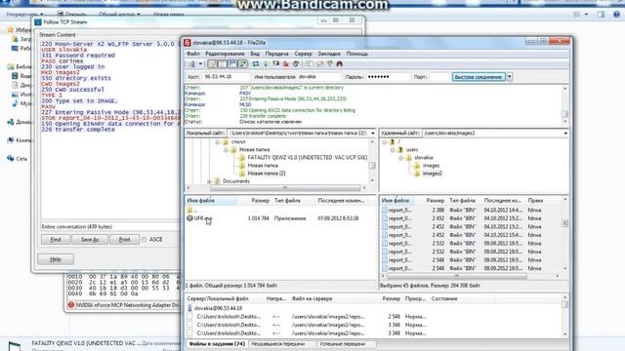Screen dimensions: 625x351
Task: Select FATALITY QEWZ V1.0 folder in local tree
Action: (308, 158)
